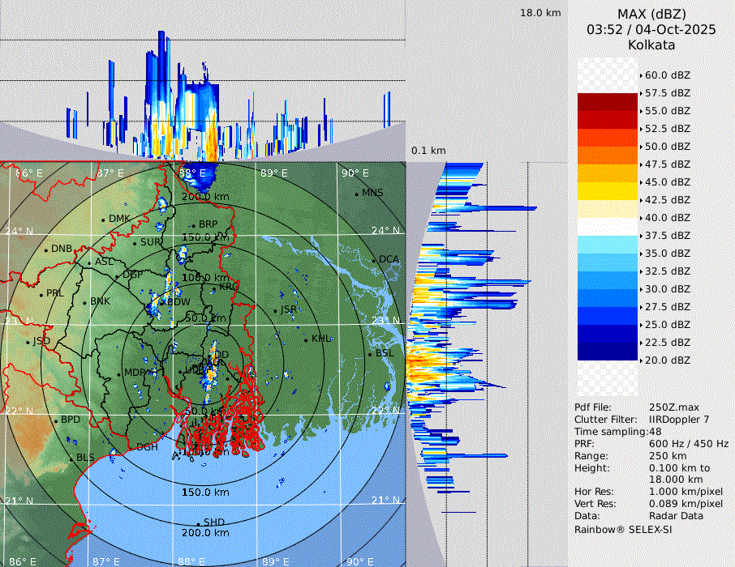
Task: Click the Rainbow SELEX-SI footer text
Action: coord(623,530)
